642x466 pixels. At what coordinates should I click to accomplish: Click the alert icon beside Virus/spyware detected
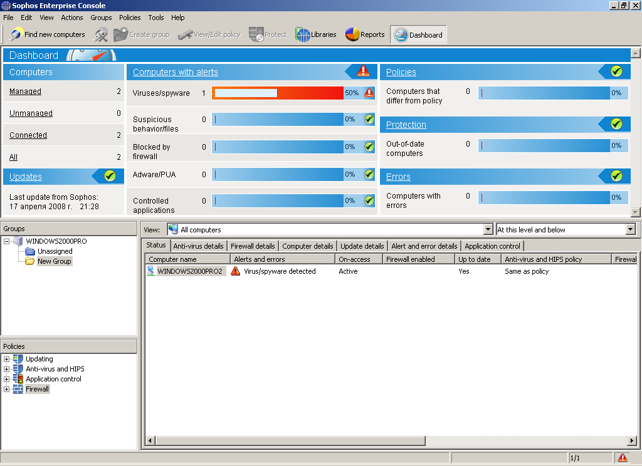tap(236, 271)
